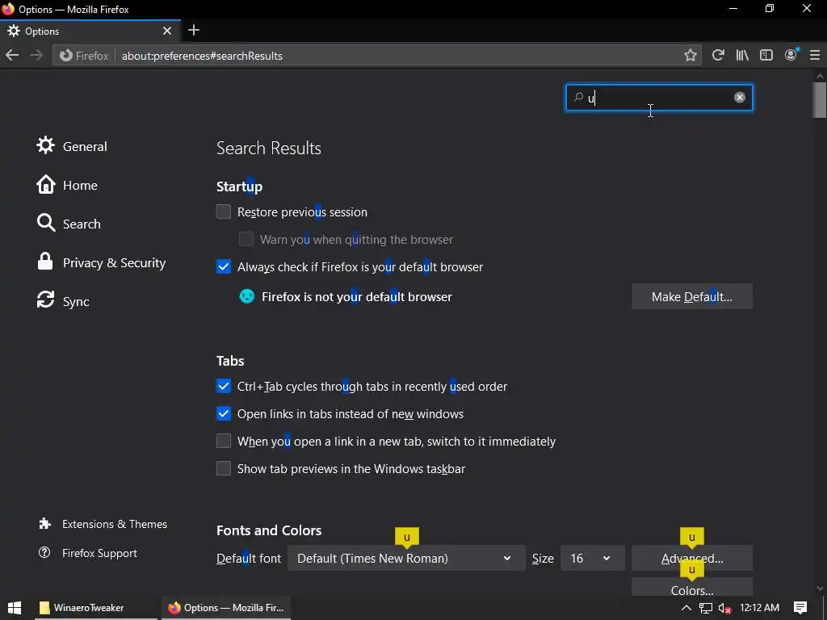The height and width of the screenshot is (620, 827).
Task: Click the address bar URL
Action: (202, 56)
